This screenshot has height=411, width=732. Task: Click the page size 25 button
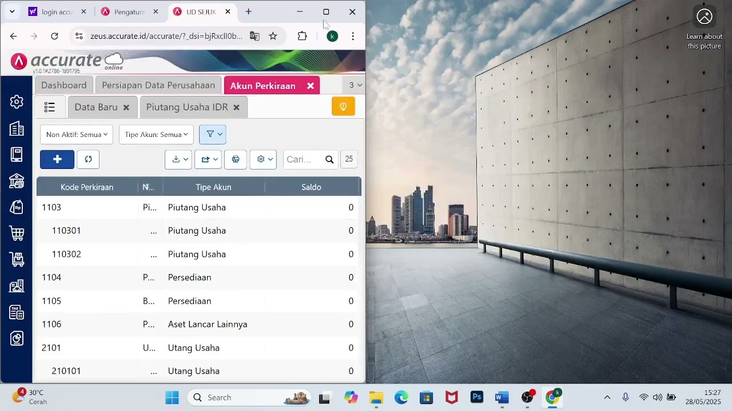pos(349,159)
